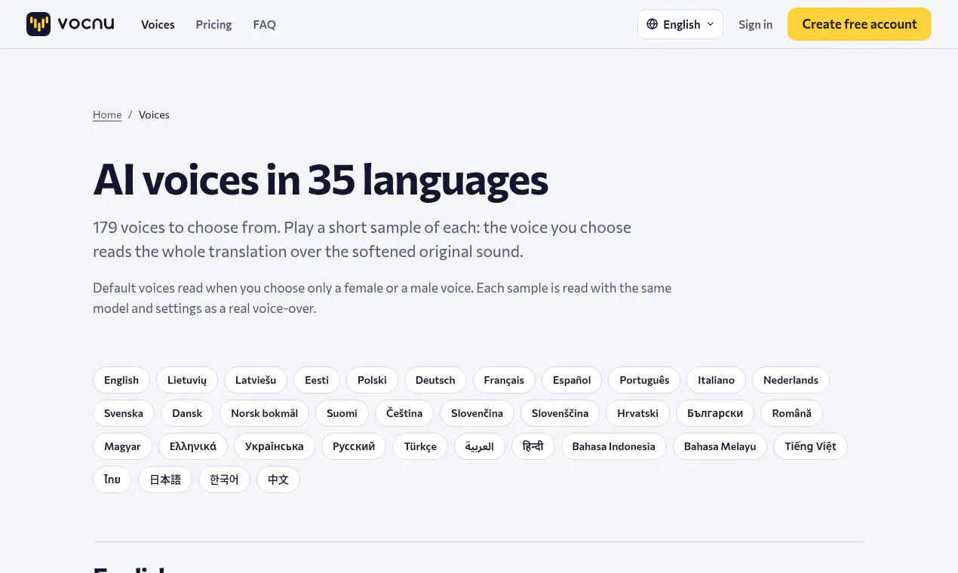Jump to Italiano voices
This screenshot has width=958, height=573.
tap(716, 380)
